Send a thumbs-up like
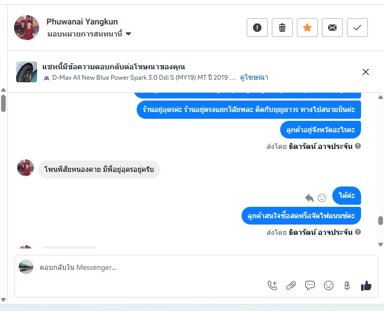384x311 pixels. (366, 285)
